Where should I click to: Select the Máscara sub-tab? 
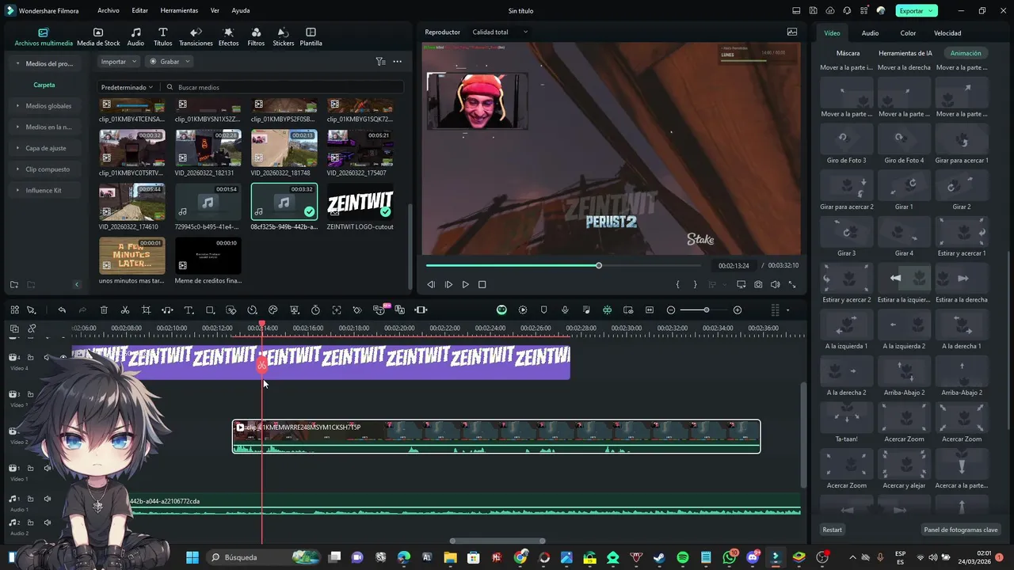coord(848,53)
